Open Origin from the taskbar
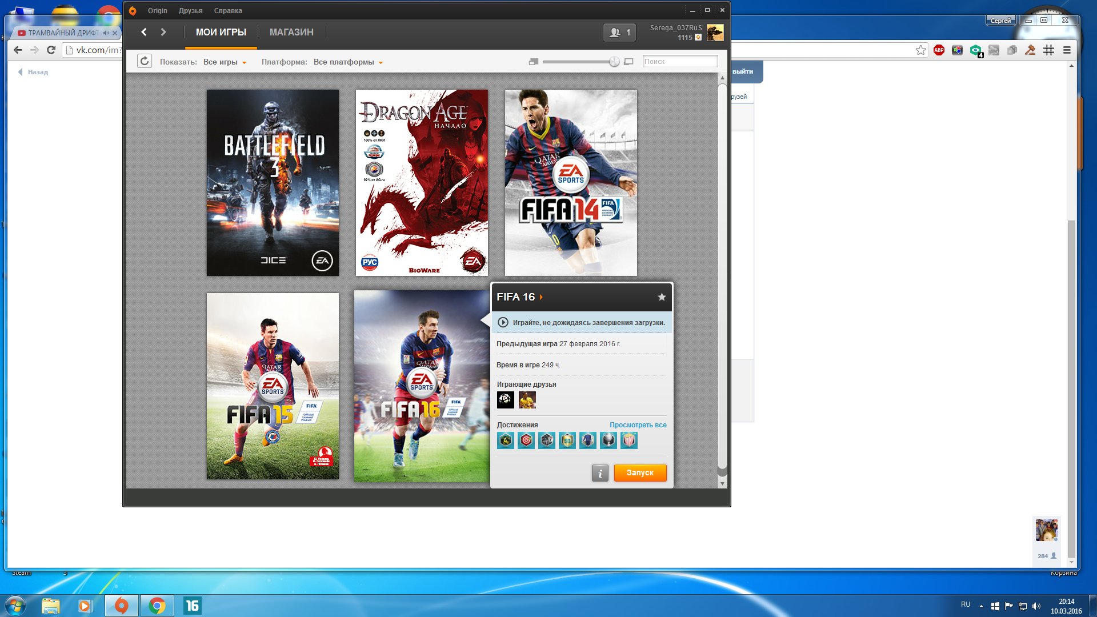The image size is (1097, 617). point(121,606)
